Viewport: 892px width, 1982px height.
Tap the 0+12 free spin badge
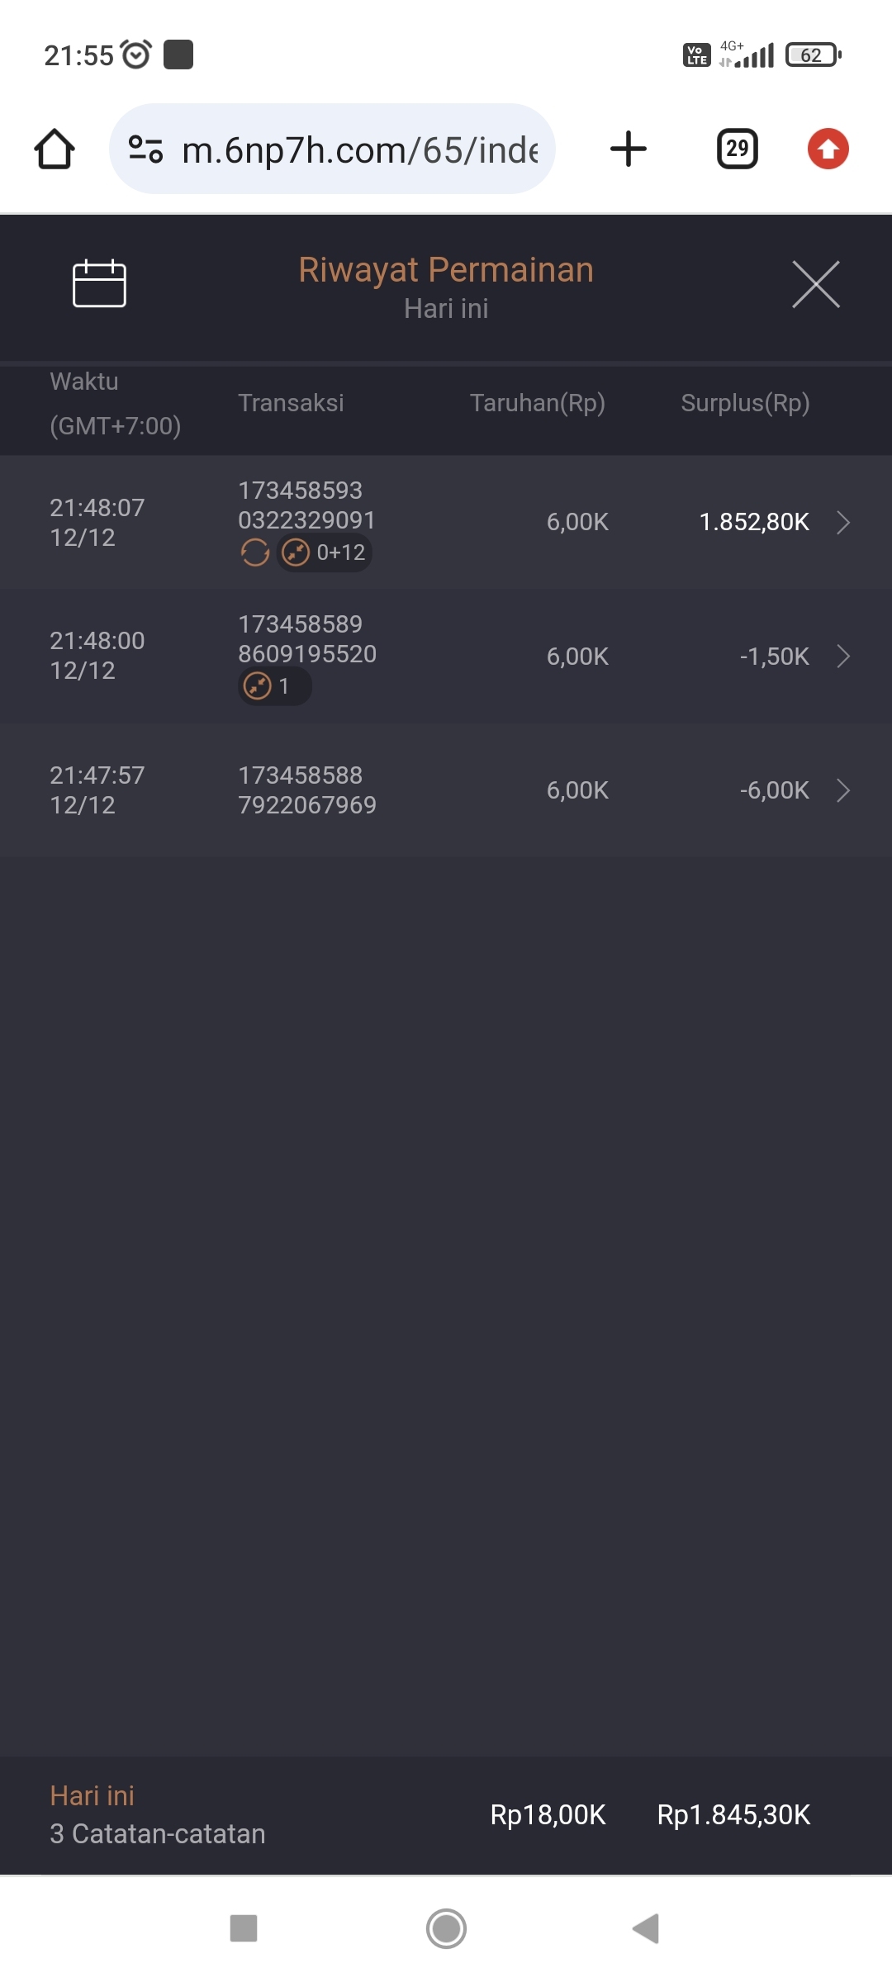coord(325,552)
